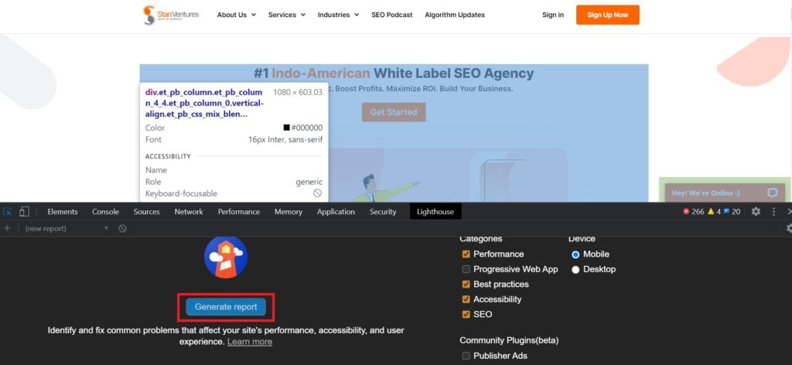This screenshot has width=792, height=365.
Task: Open DevTools settings gear
Action: coord(756,212)
